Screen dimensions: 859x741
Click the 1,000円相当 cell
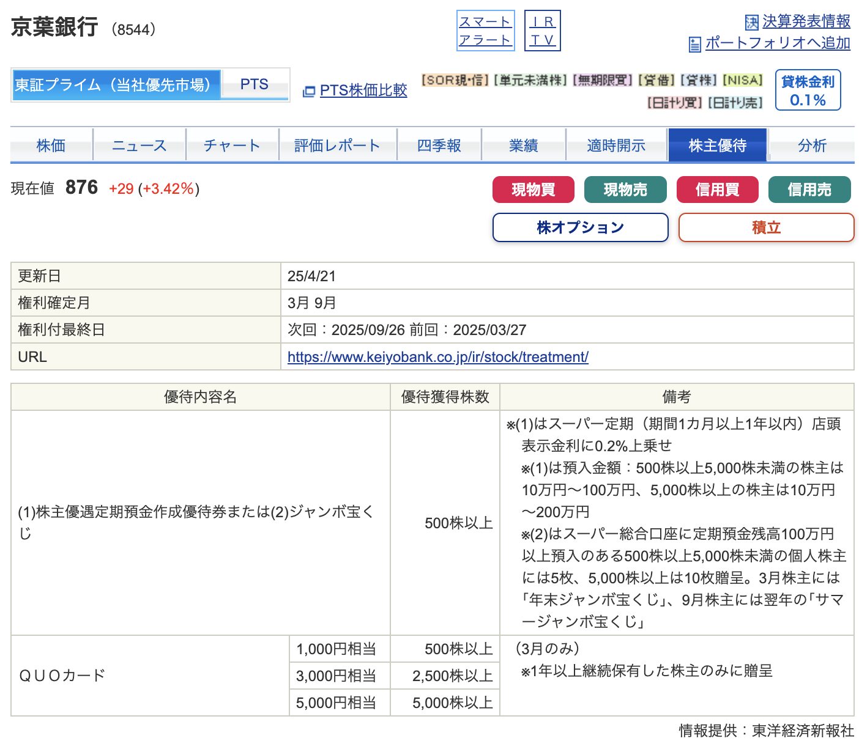coord(340,649)
